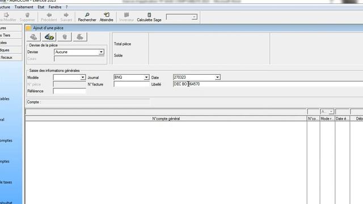Click the résultat sidebar item
The image size is (363, 204).
pyautogui.click(x=6, y=202)
